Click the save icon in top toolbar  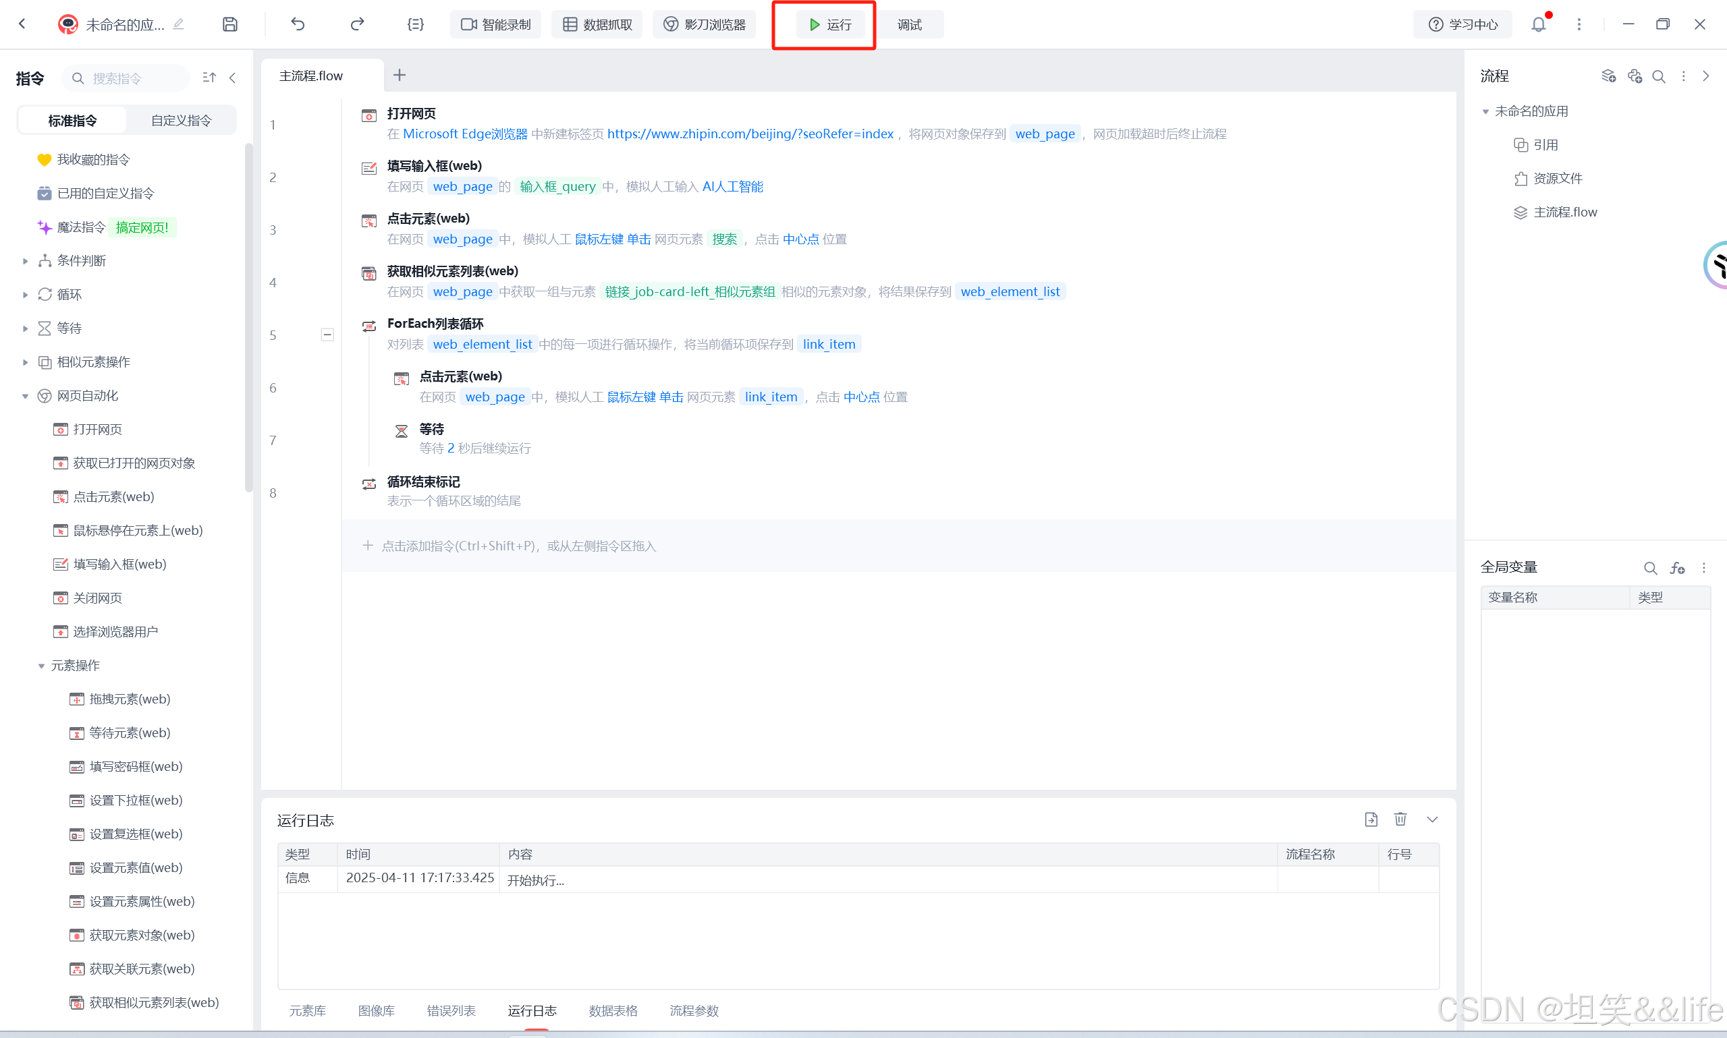(x=229, y=24)
